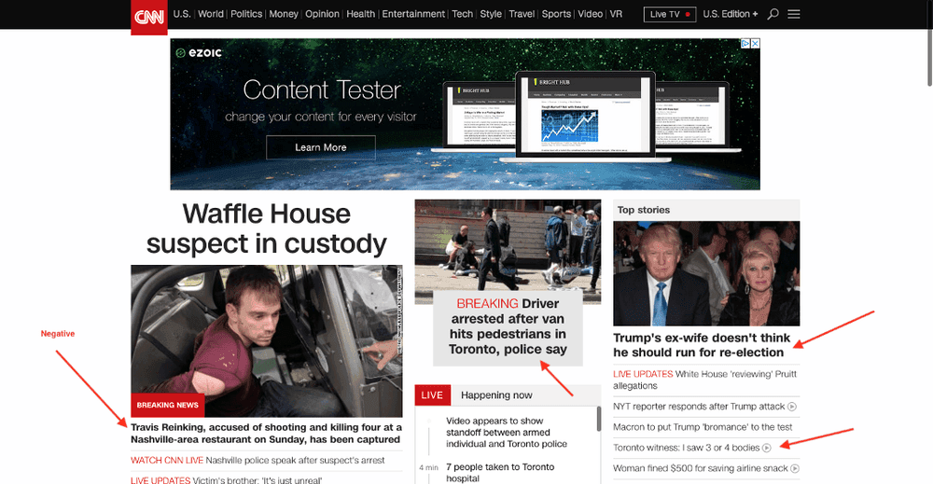The image size is (933, 484).
Task: Open the search magnifier icon
Action: click(773, 14)
